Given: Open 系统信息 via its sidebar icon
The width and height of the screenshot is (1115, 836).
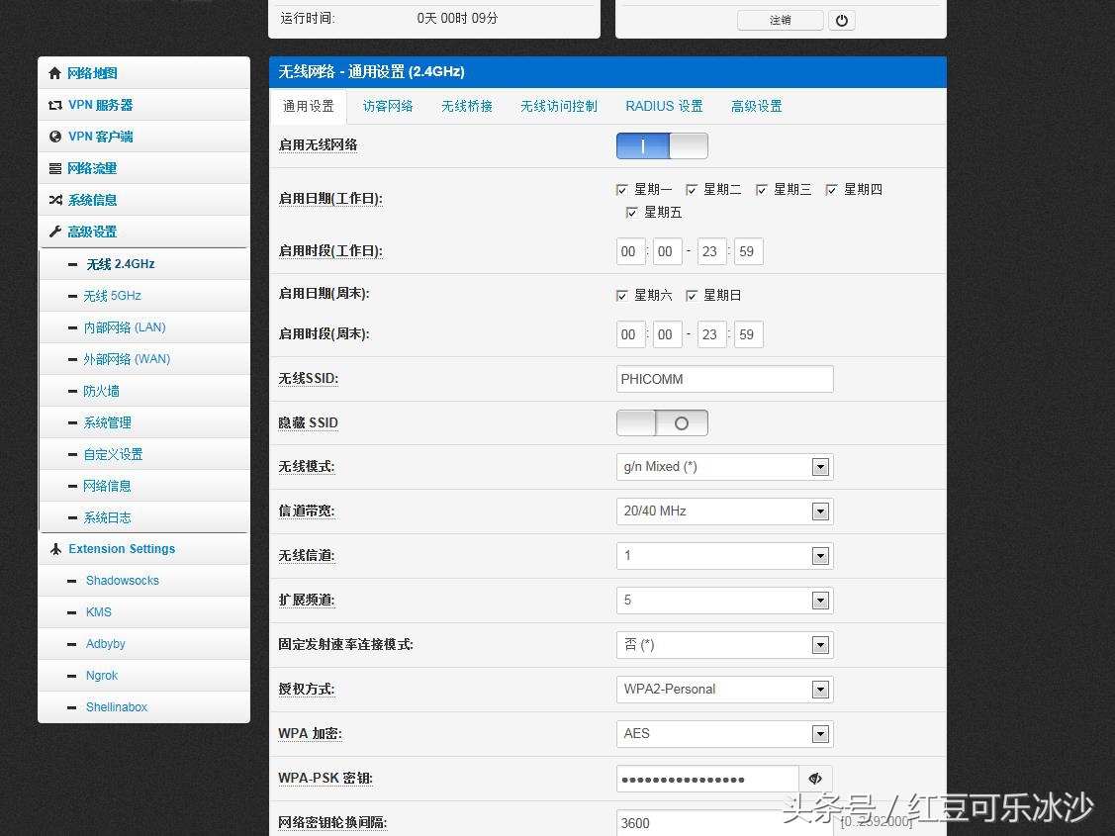Looking at the screenshot, I should (55, 199).
